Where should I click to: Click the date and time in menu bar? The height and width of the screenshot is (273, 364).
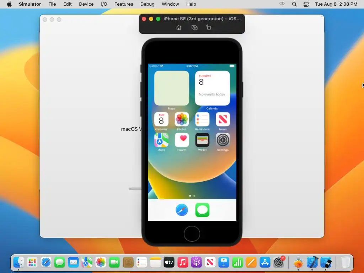[x=336, y=4]
